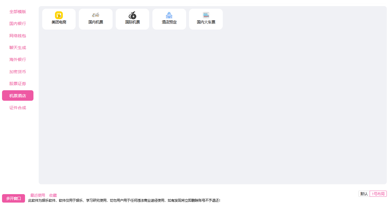Open the 最近使用 recent list link
The height and width of the screenshot is (204, 390).
[x=38, y=195]
